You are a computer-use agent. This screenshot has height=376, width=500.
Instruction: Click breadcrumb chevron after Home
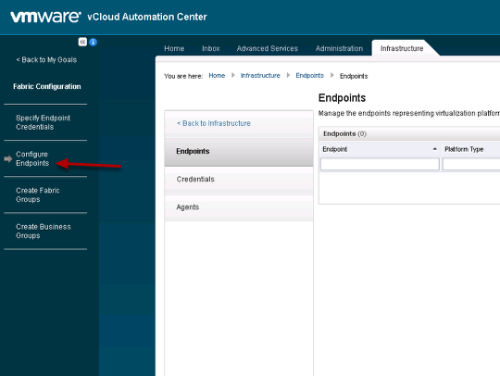[x=233, y=75]
